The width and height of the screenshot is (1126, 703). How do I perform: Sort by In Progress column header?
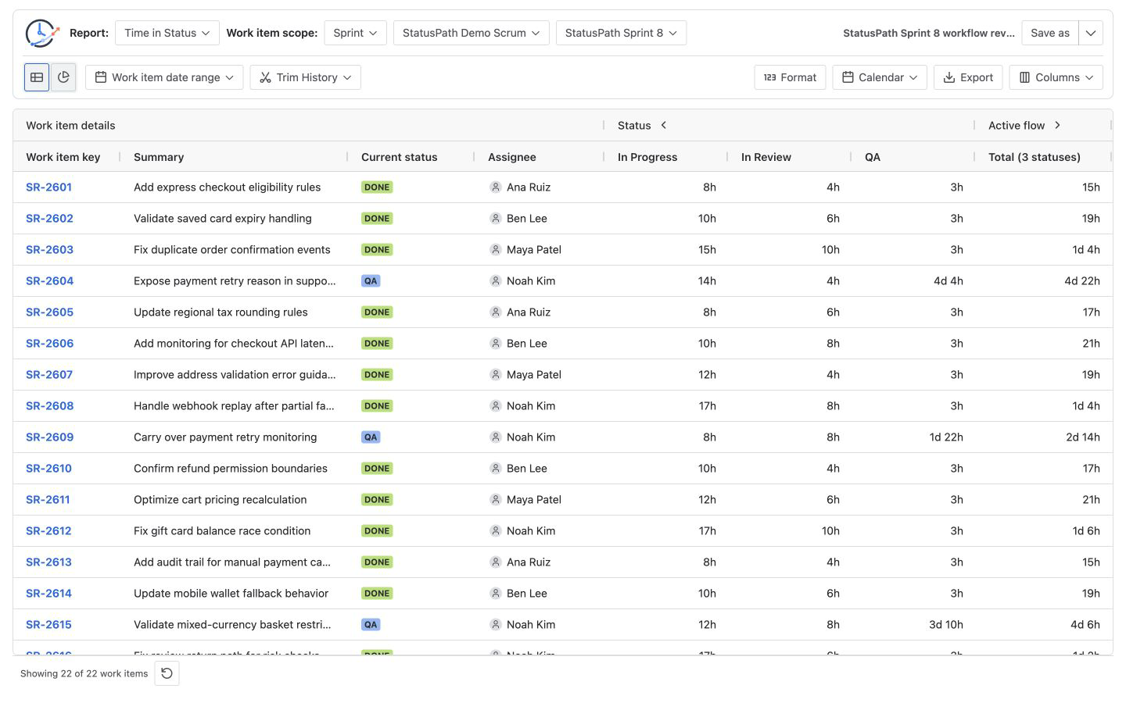(647, 157)
